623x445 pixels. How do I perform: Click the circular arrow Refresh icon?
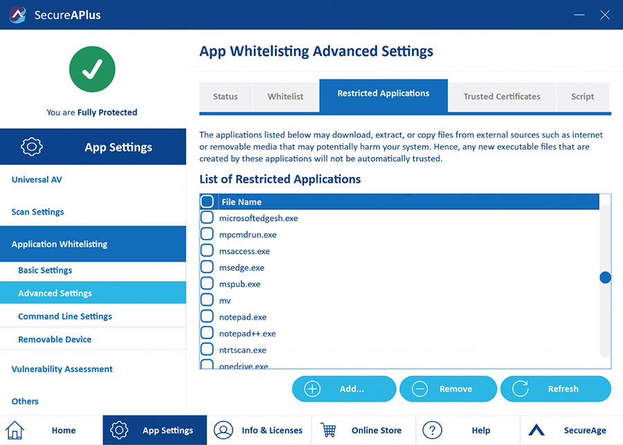[520, 388]
